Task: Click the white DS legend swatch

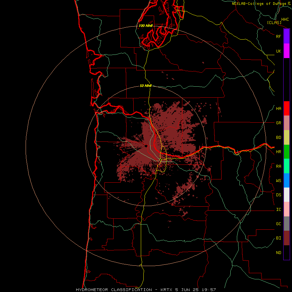Action: click(286, 195)
